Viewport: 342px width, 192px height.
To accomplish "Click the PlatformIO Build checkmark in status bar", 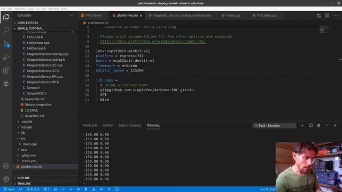I will (x=63, y=189).
